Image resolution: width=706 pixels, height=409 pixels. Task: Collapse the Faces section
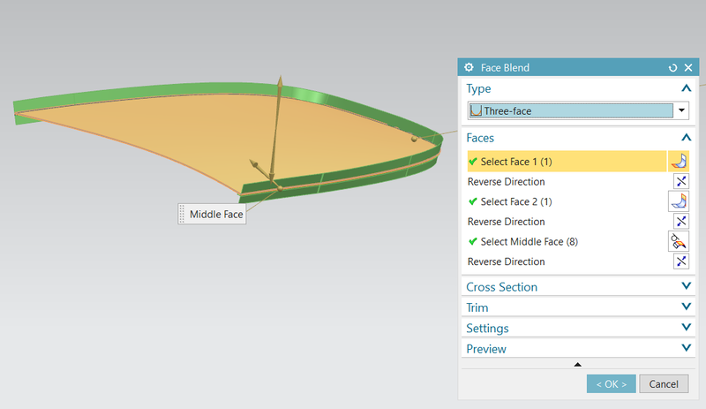pos(687,138)
